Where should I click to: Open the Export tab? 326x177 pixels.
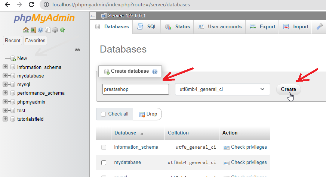coord(262,27)
